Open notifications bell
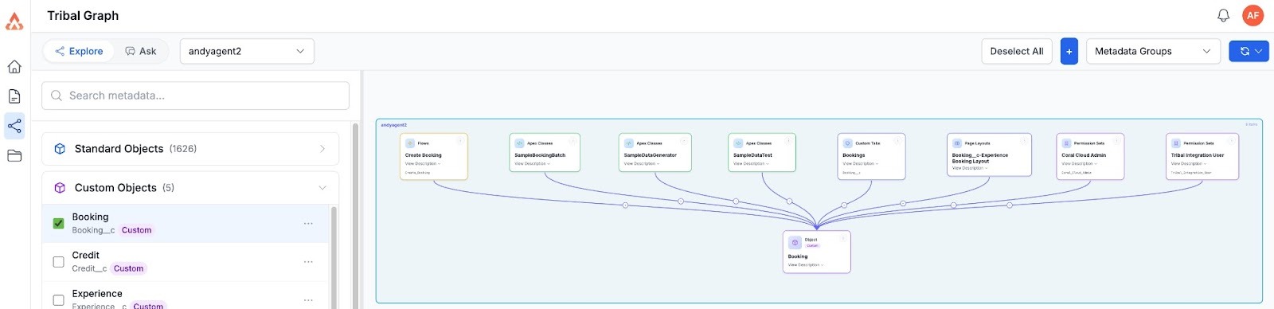The height and width of the screenshot is (309, 1274). 1223,15
